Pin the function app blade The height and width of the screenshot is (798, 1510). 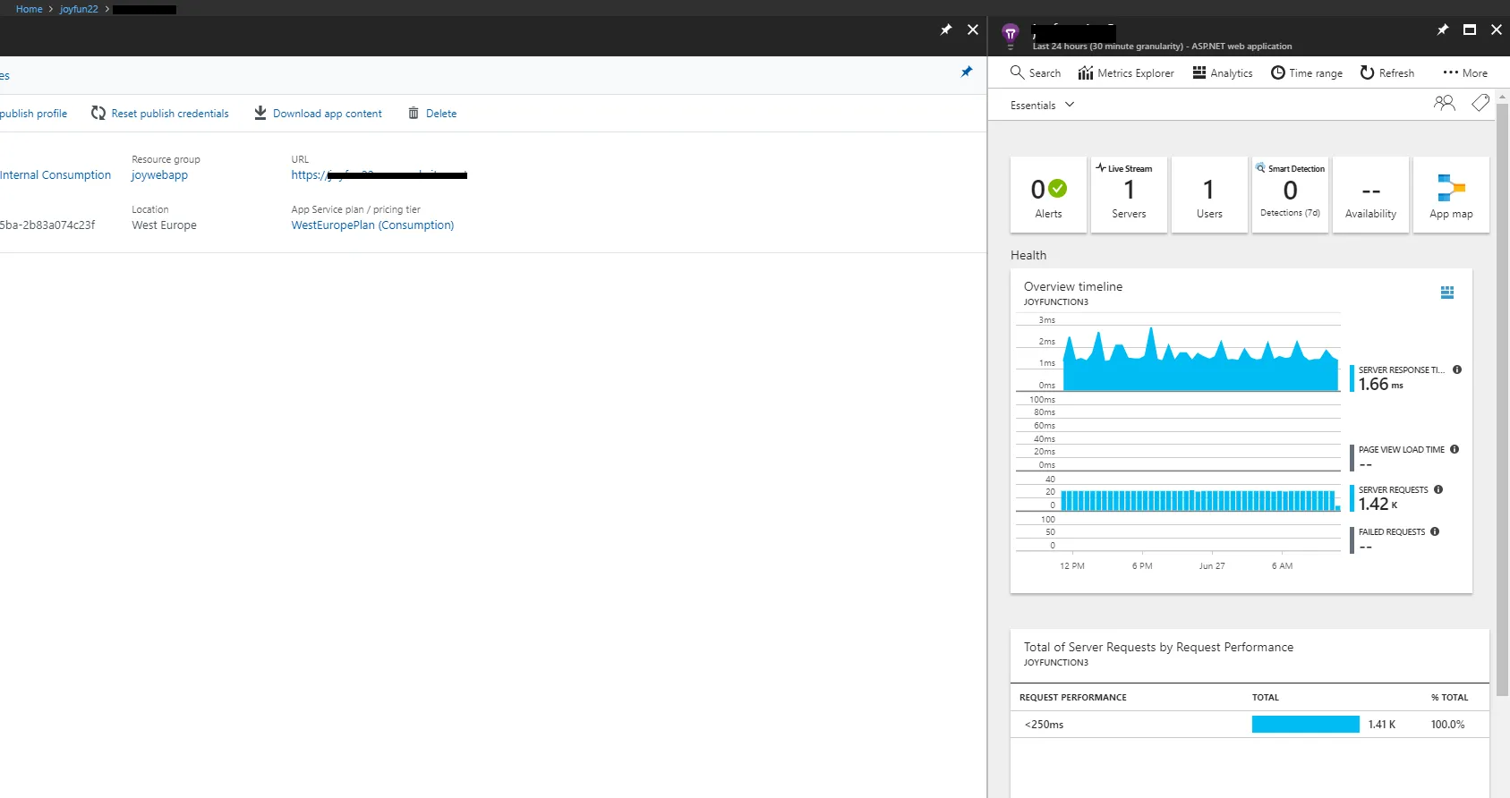(946, 30)
